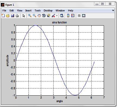
Task: Click the y-axis tick label '-0.6'
Action: point(13,81)
